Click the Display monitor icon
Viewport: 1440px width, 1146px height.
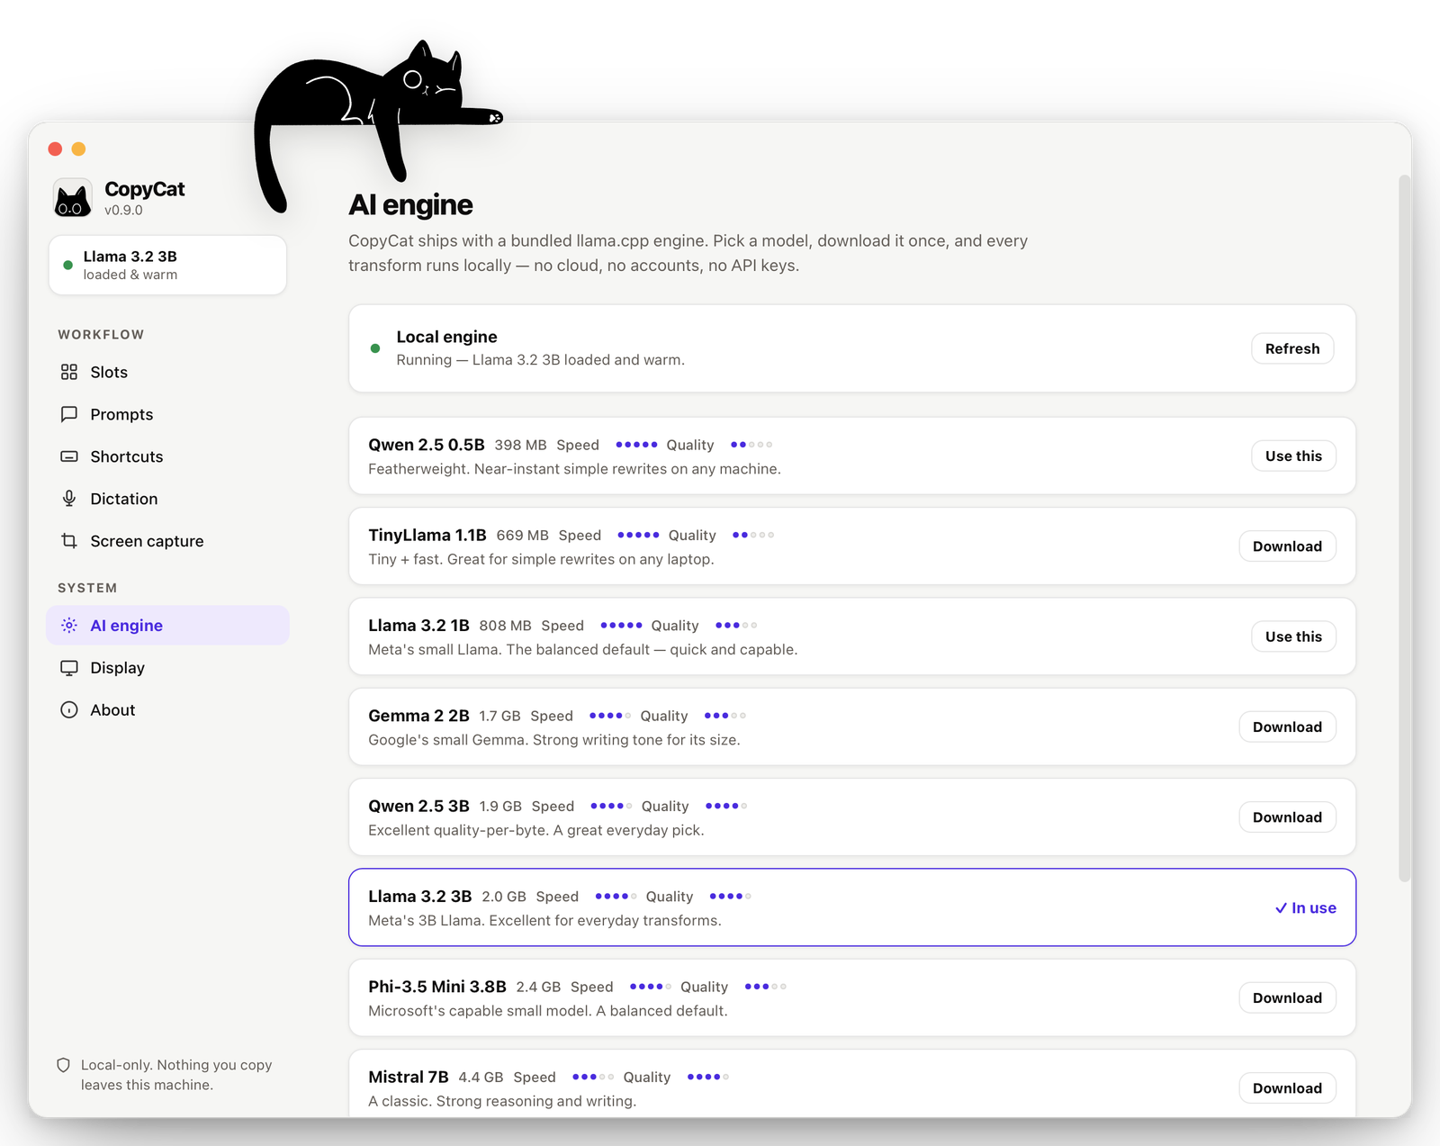[x=69, y=668]
